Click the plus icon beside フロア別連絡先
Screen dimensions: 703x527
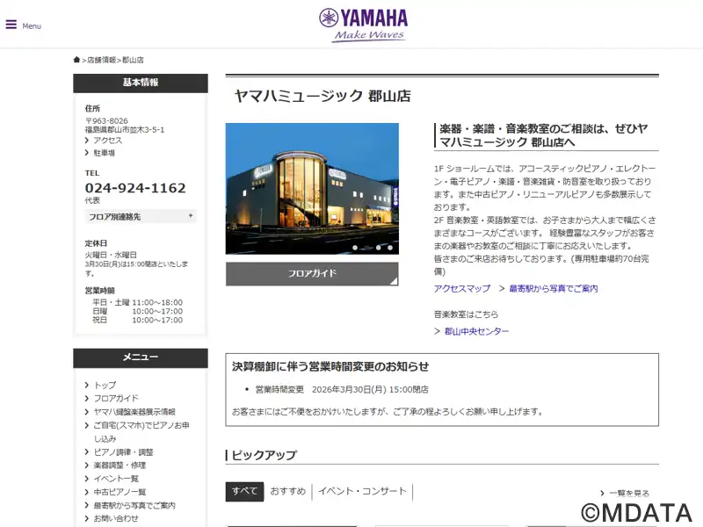tap(191, 216)
